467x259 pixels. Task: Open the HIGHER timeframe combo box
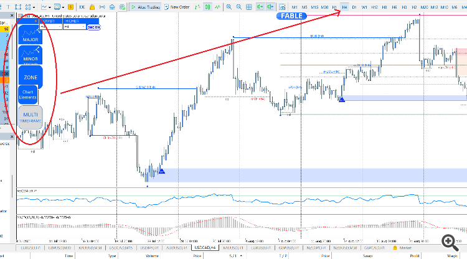point(75,27)
